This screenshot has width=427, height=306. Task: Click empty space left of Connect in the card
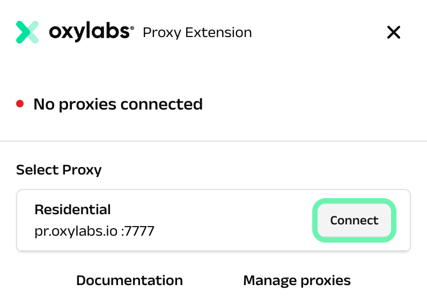[236, 220]
